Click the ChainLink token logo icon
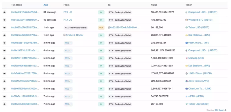 tap(187, 89)
